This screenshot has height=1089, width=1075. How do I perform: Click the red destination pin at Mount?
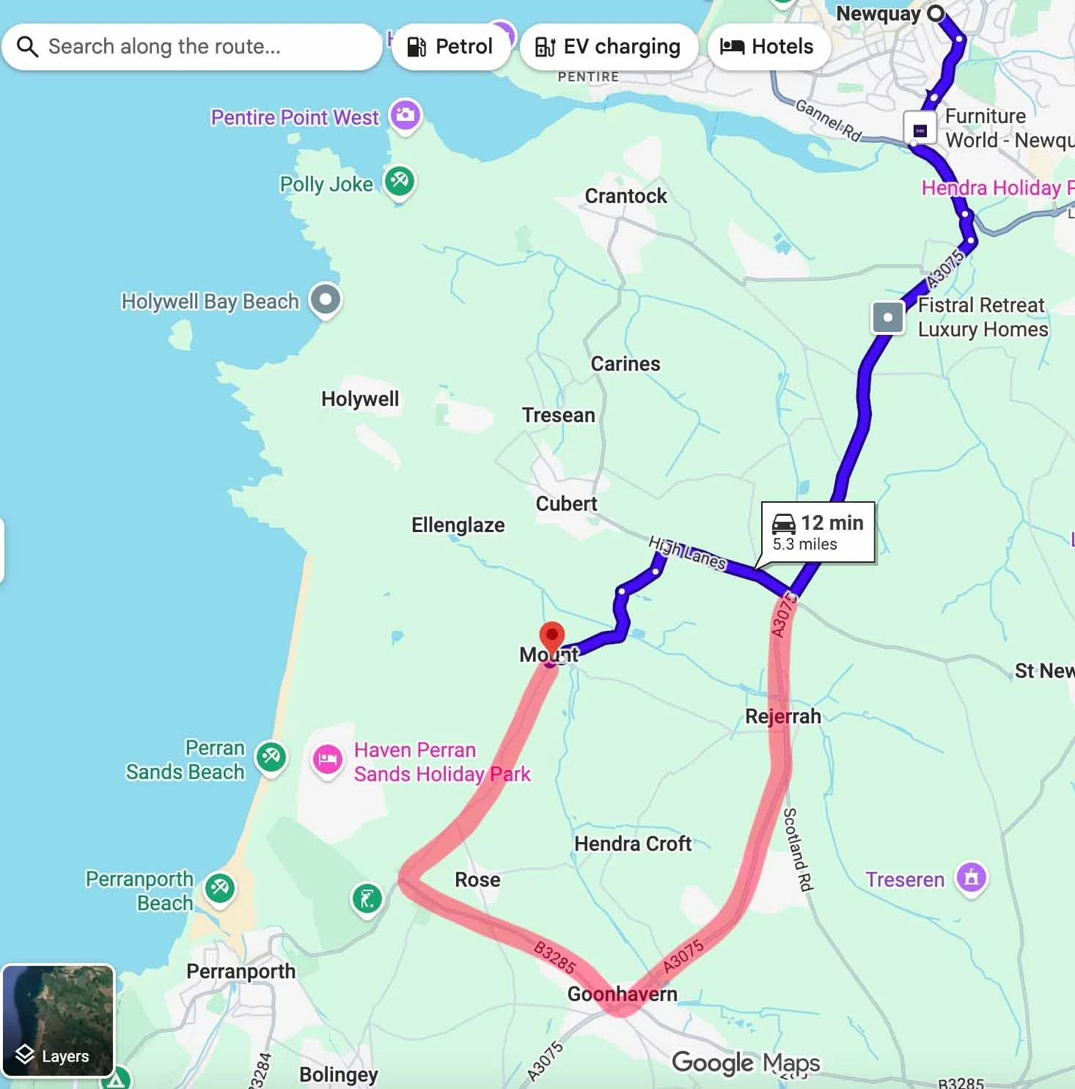click(551, 639)
